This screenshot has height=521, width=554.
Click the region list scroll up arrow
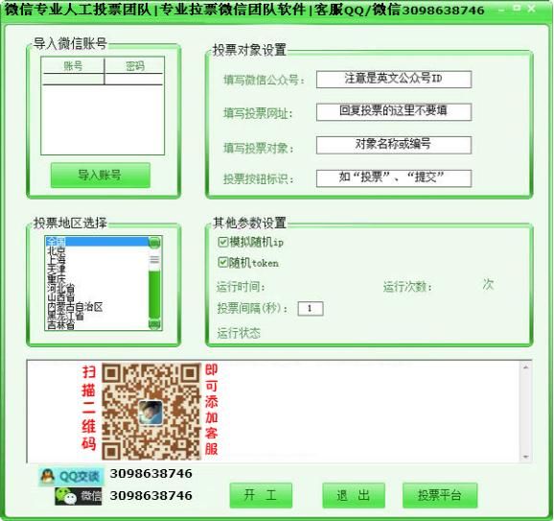click(x=154, y=243)
